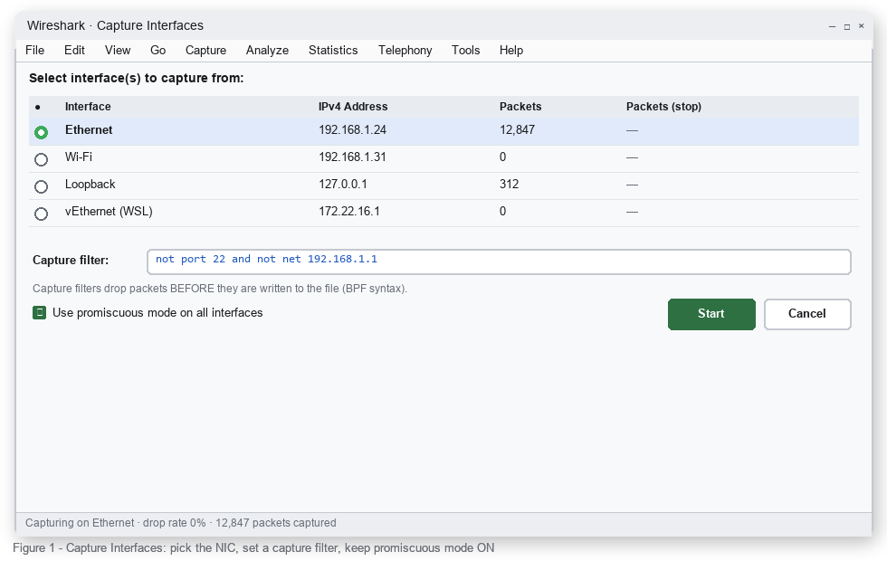
Task: Start the packet capture
Action: [711, 314]
